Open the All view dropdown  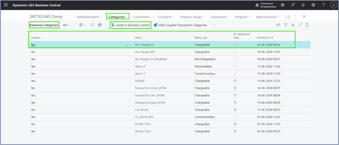[x=67, y=25]
